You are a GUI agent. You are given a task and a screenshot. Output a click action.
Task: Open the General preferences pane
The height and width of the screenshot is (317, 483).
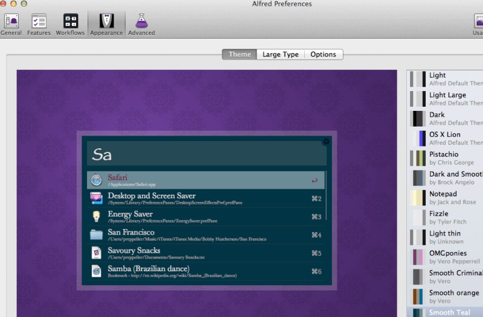pos(11,25)
